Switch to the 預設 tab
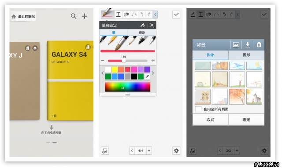The image size is (282, 168). [142, 33]
